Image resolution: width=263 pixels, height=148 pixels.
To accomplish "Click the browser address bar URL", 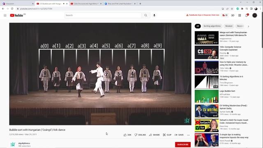I will tap(36, 9).
